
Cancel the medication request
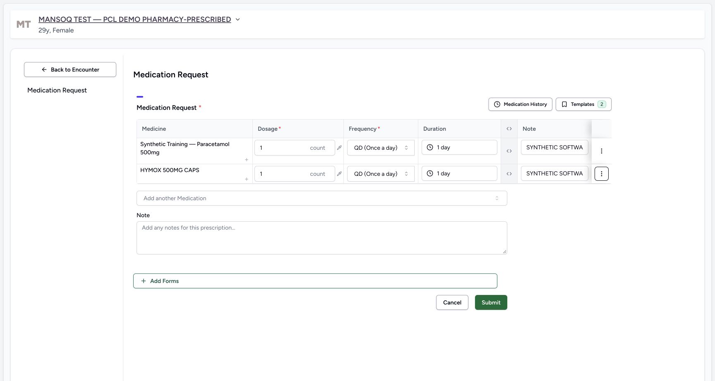[x=452, y=302]
